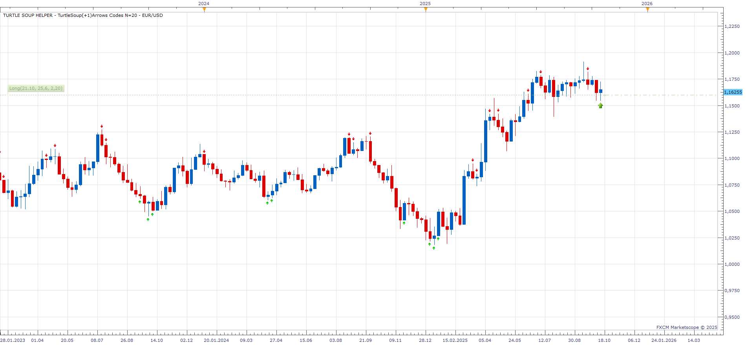Click the 28.12 date label

click(x=425, y=340)
